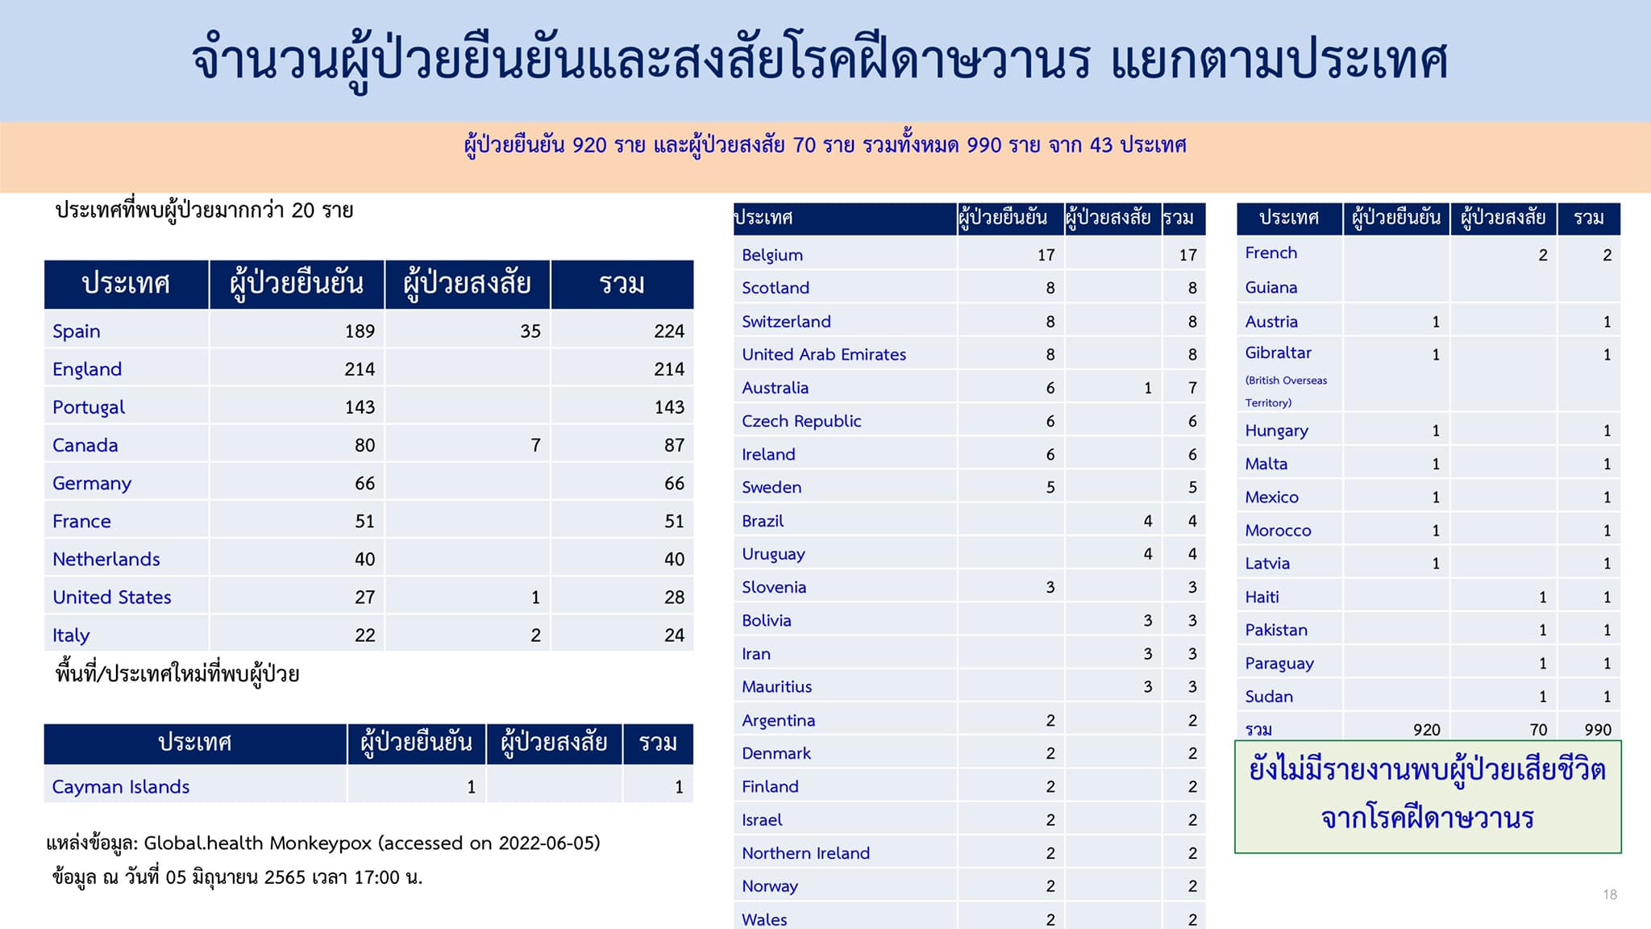
Task: Select the 'Italy' row label
Action: pos(71,635)
